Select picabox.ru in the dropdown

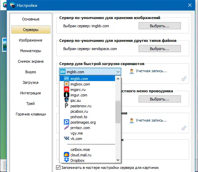point(87,111)
